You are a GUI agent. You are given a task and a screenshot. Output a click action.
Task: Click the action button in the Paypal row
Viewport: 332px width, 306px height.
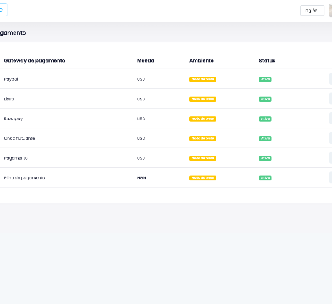point(330,79)
